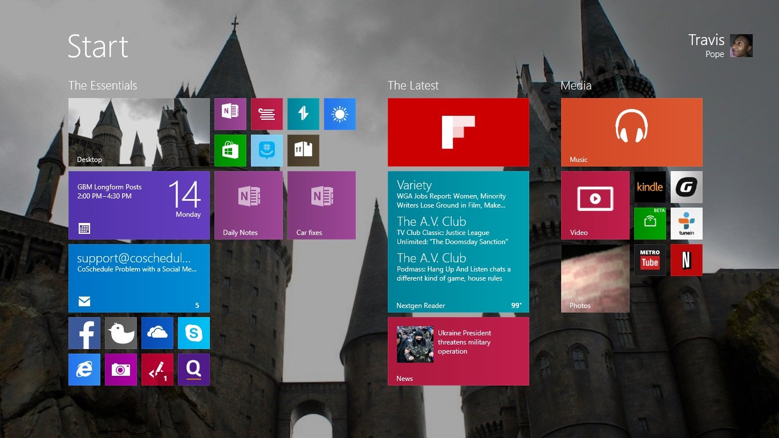Open the purple Q tile
This screenshot has height=438, width=779.
(194, 370)
